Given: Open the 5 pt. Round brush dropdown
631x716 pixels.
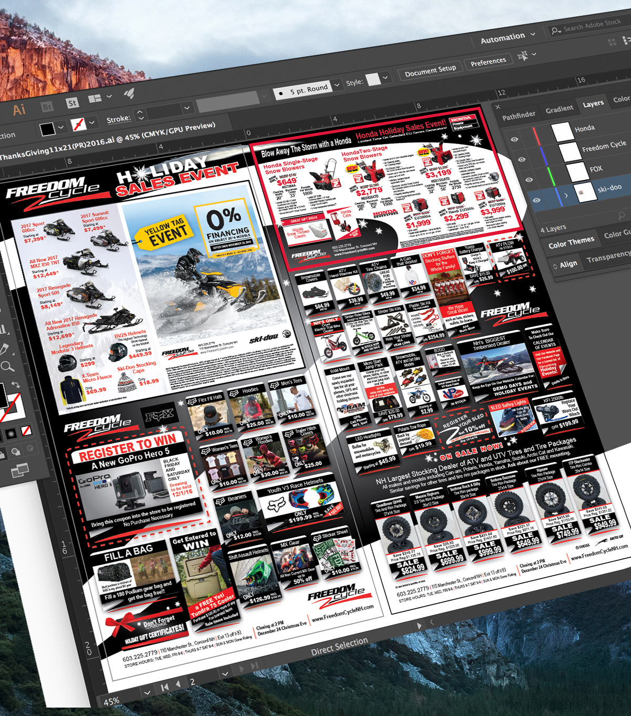Looking at the screenshot, I should click(x=337, y=85).
